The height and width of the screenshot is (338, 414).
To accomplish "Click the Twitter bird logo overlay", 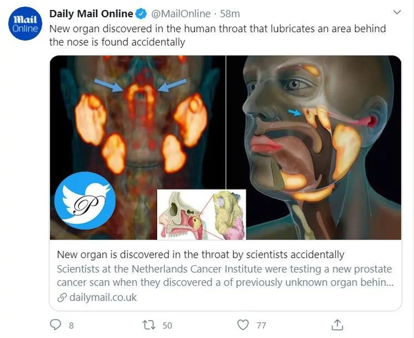I will click(x=85, y=200).
